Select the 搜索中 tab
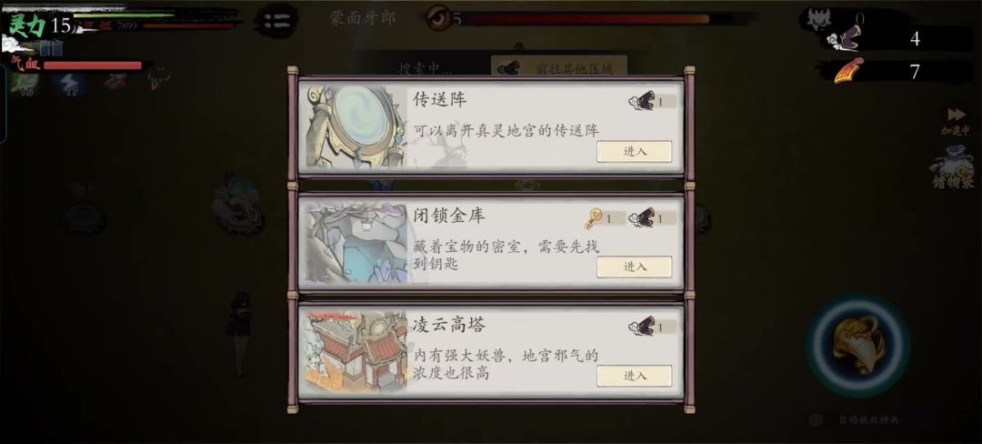The width and height of the screenshot is (982, 444). click(426, 67)
